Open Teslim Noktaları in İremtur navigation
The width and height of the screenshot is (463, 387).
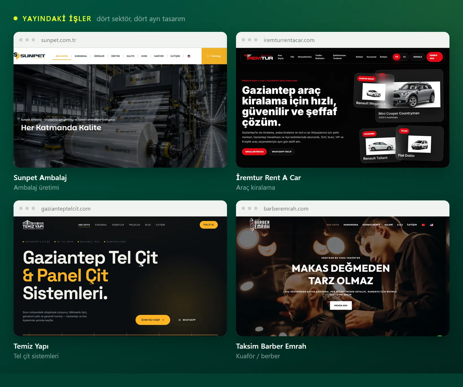pyautogui.click(x=320, y=57)
